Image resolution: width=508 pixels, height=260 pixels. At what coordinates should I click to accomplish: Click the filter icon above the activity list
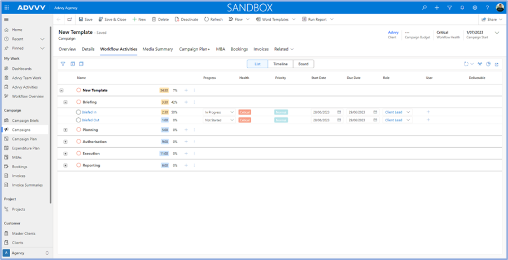[63, 64]
